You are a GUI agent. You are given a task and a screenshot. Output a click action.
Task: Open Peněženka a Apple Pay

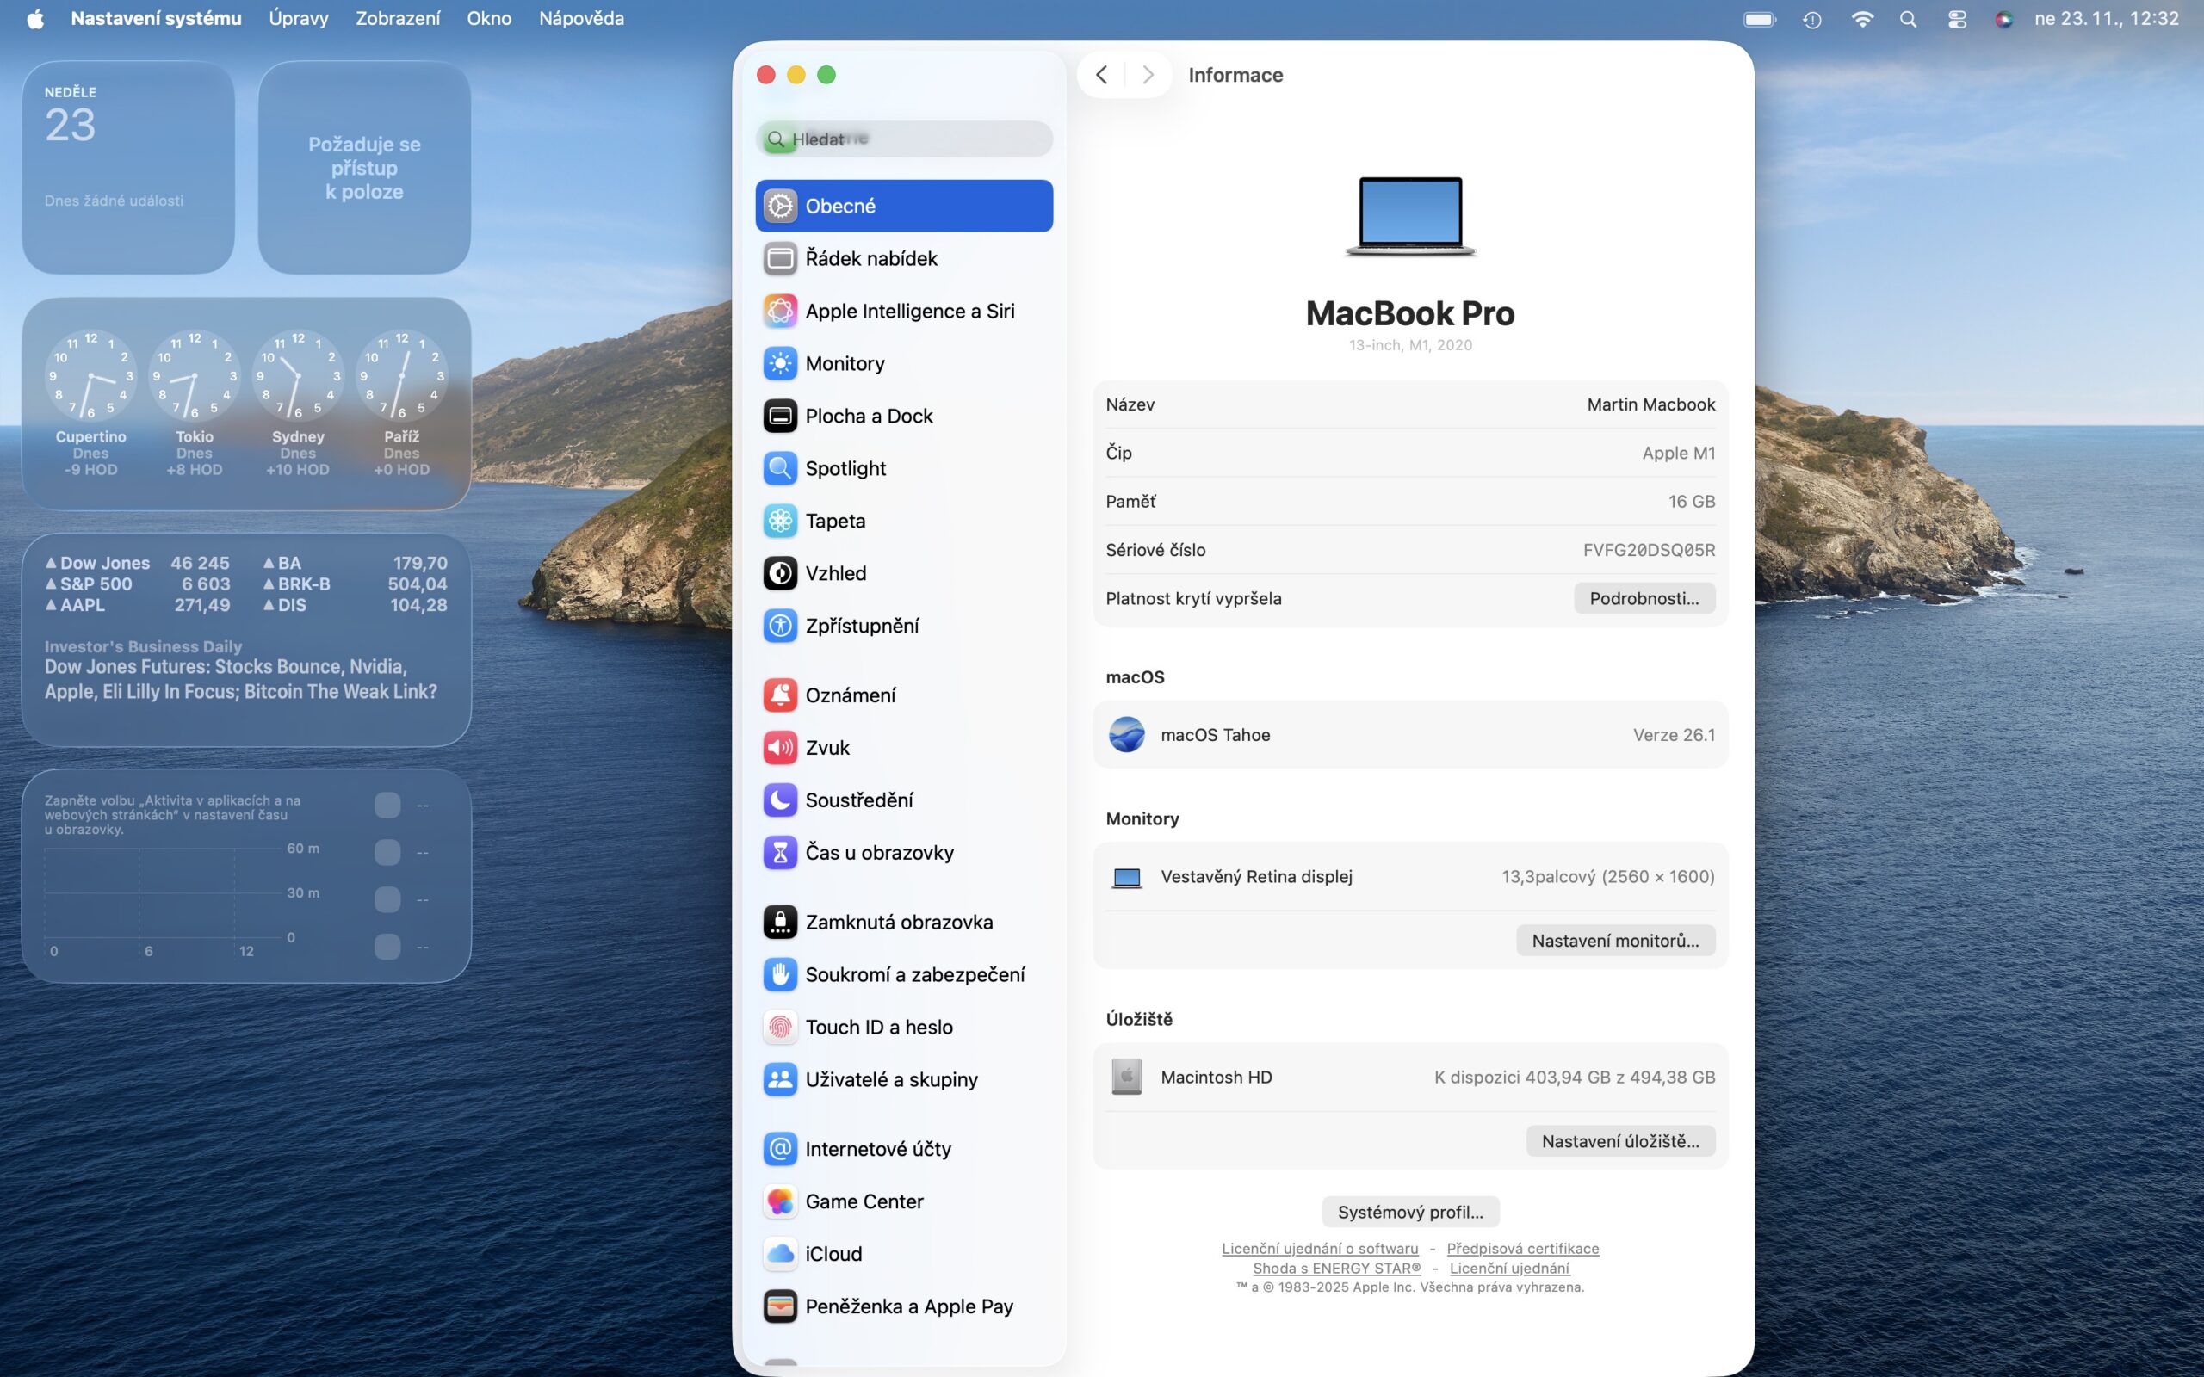(x=908, y=1306)
